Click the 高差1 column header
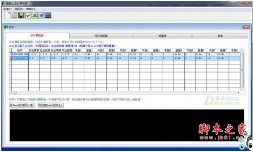This screenshot has height=152, width=253. 89,51
